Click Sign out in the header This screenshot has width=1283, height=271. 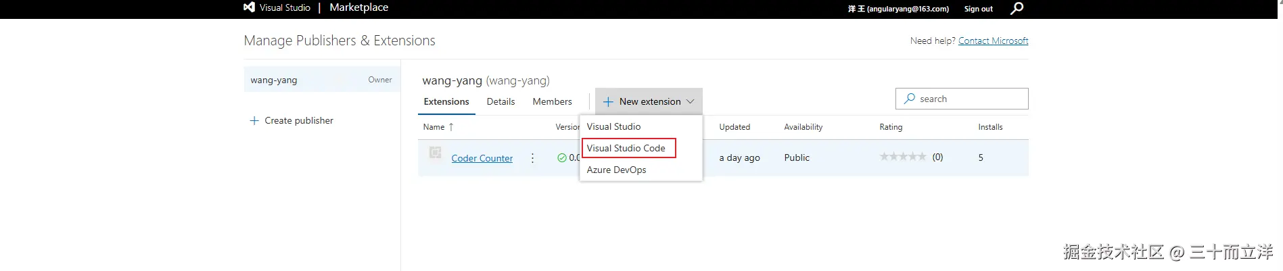click(x=978, y=9)
